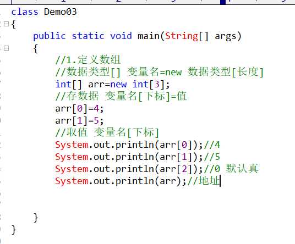Click the comment '//取值 变量名[下标]'
Viewport: 295px width, 244px height.
tap(107, 132)
